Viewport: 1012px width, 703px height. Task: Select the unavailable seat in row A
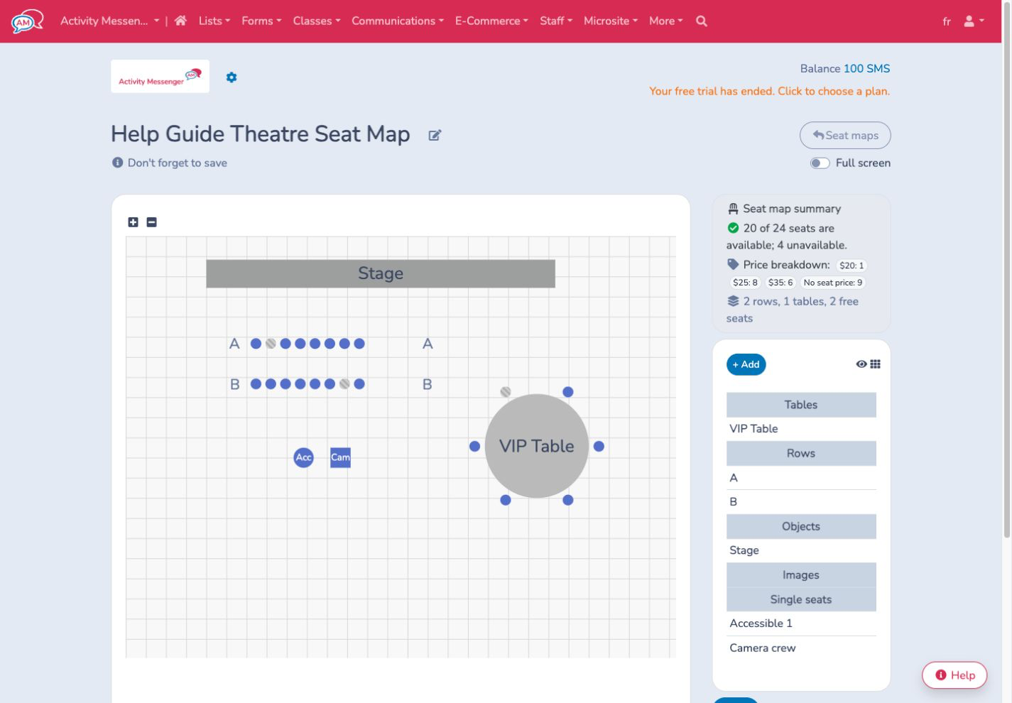271,344
